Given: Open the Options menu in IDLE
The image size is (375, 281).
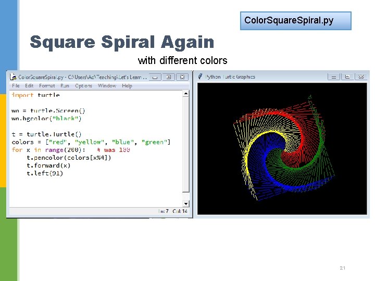Looking at the screenshot, I should tap(83, 85).
